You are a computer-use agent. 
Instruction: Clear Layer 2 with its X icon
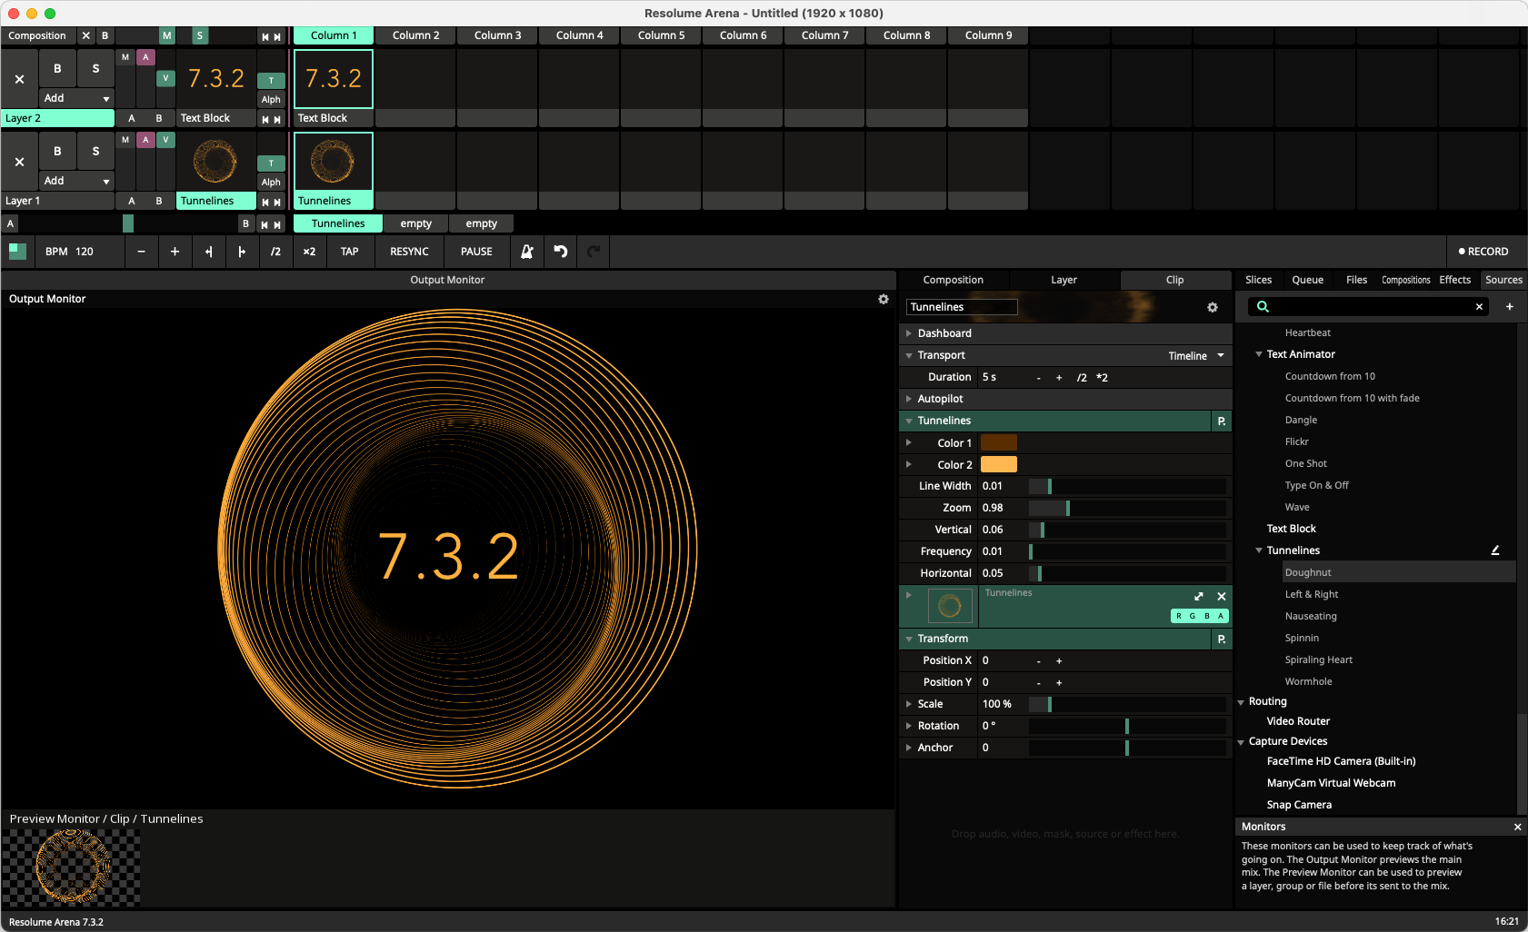coord(19,79)
